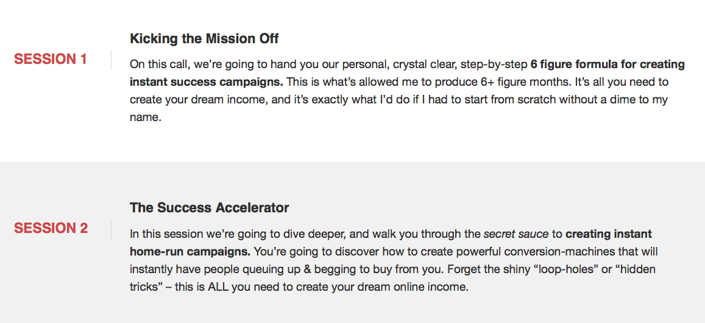Click vertical divider beside SESSION 2

(x=111, y=230)
